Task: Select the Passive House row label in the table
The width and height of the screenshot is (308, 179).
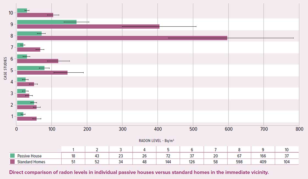Action: (29, 156)
